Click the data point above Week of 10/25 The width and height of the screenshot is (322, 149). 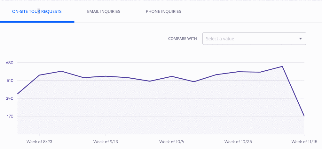coord(238,72)
